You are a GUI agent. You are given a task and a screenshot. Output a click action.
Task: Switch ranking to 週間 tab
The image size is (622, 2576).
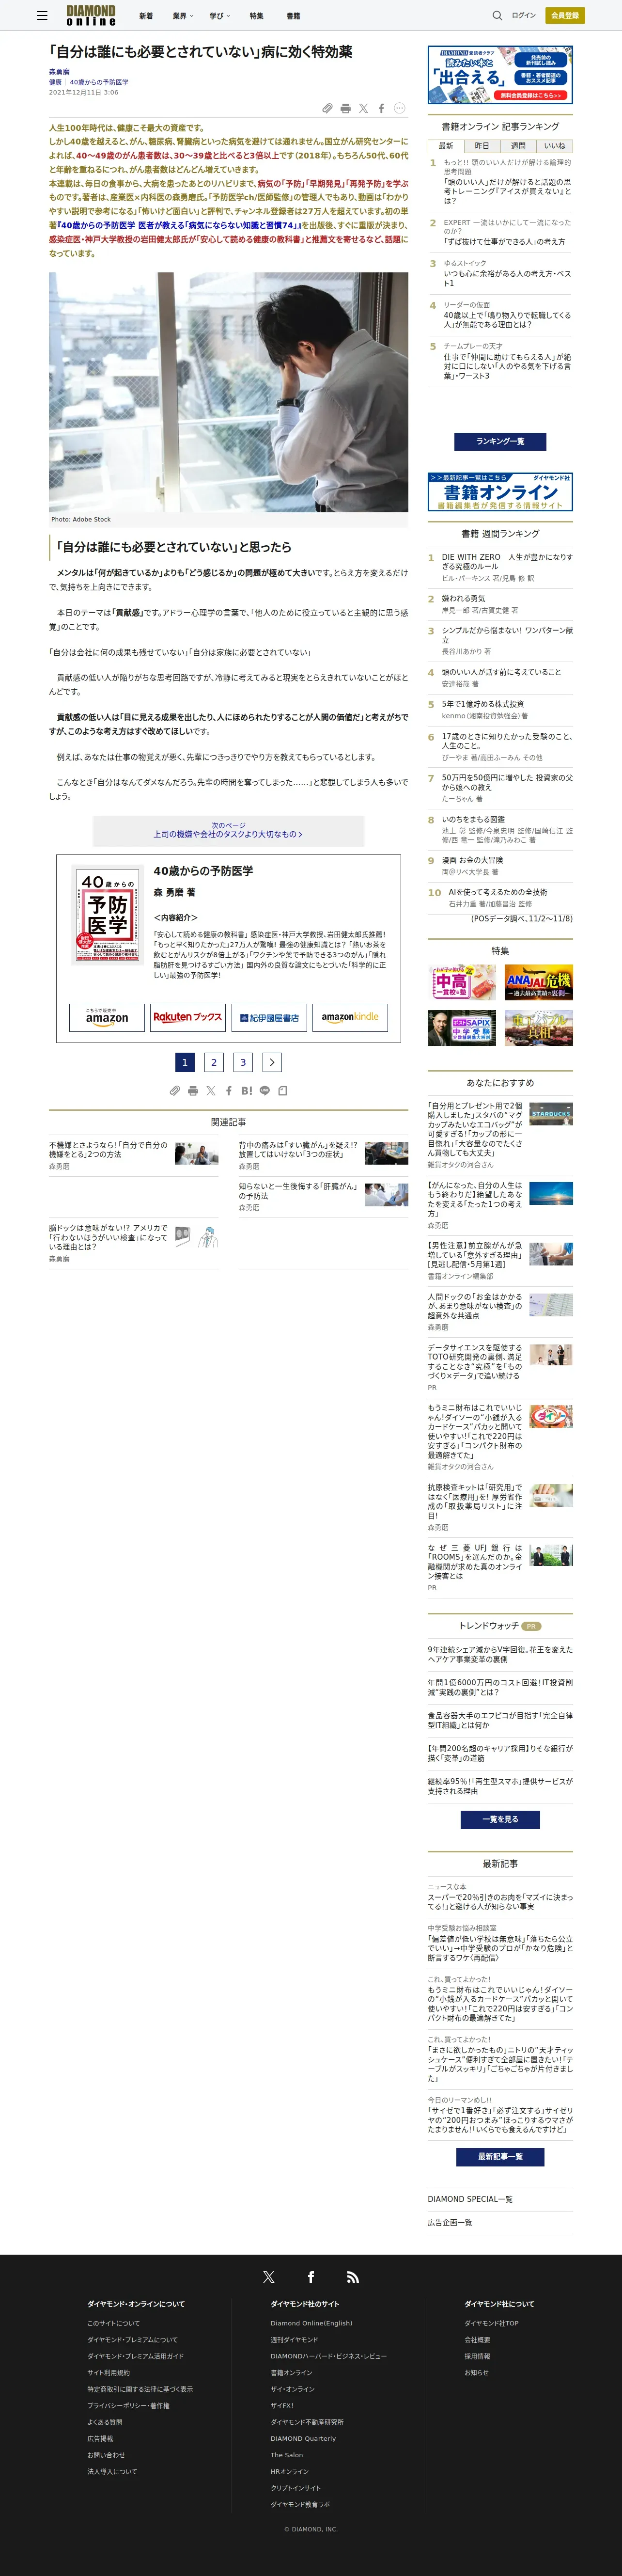[518, 146]
